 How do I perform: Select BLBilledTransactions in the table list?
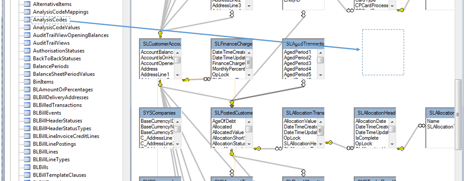pos(57,105)
